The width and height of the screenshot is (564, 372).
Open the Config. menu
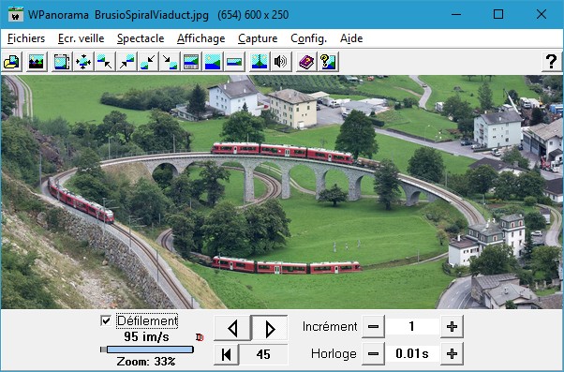[x=308, y=38]
